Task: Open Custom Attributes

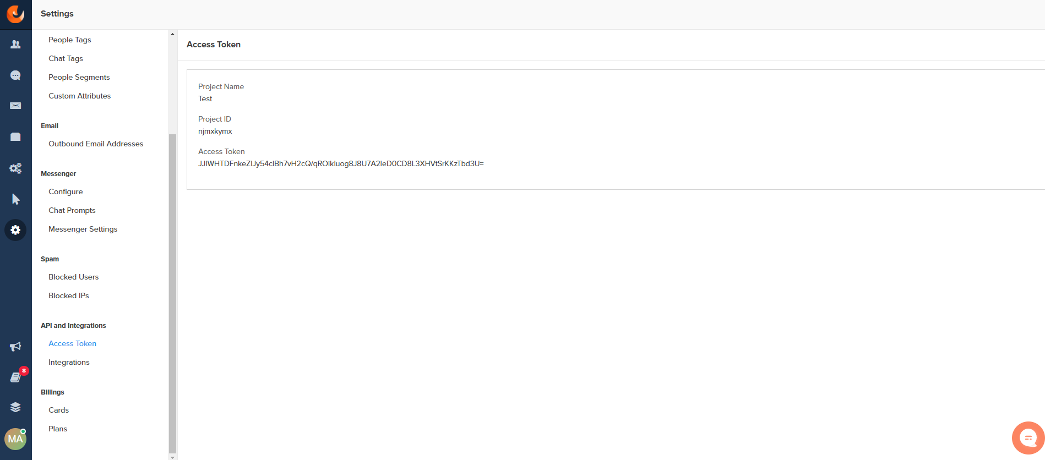Action: click(80, 96)
